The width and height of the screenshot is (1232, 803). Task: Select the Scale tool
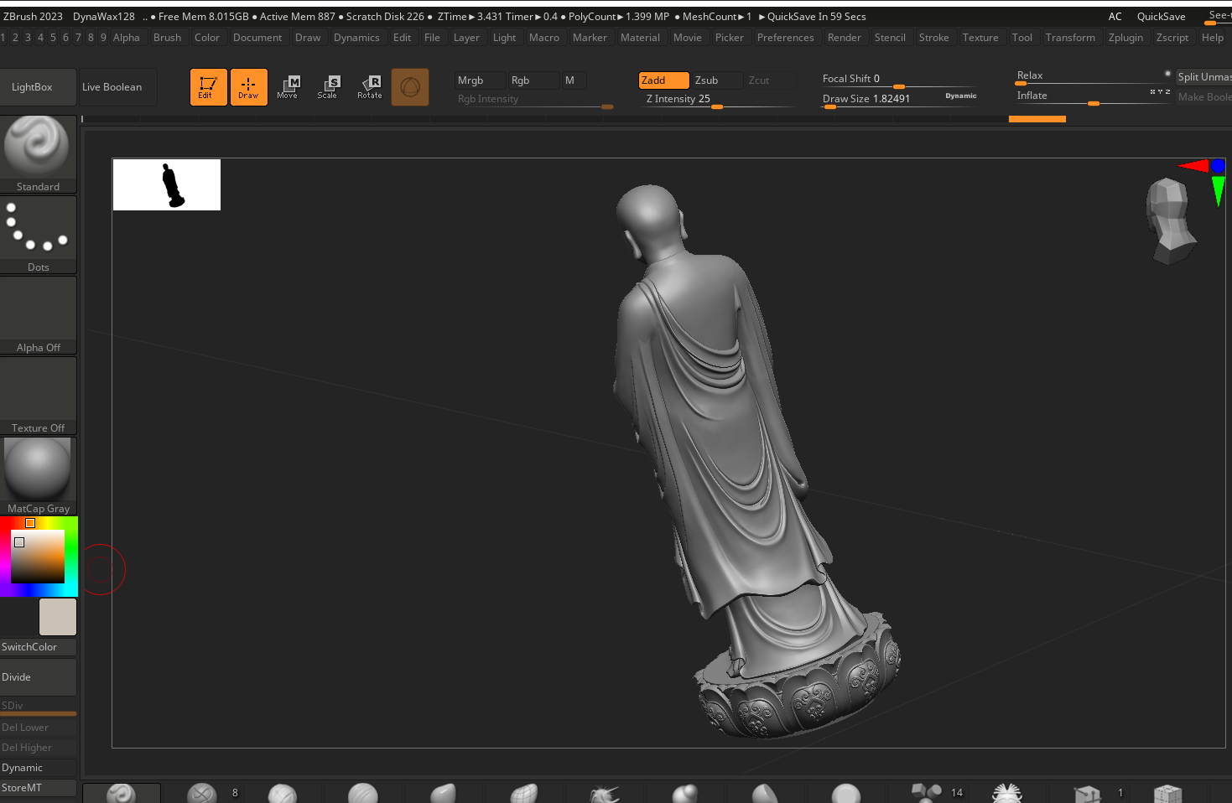point(328,87)
